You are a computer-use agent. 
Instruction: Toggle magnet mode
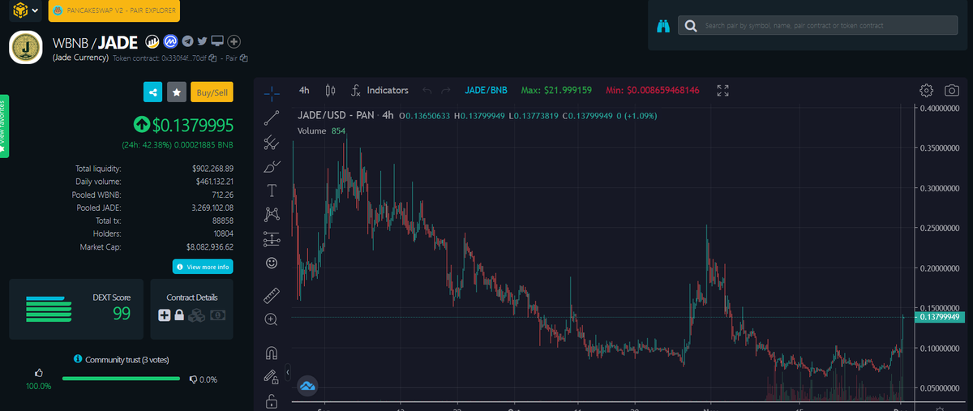tap(272, 352)
